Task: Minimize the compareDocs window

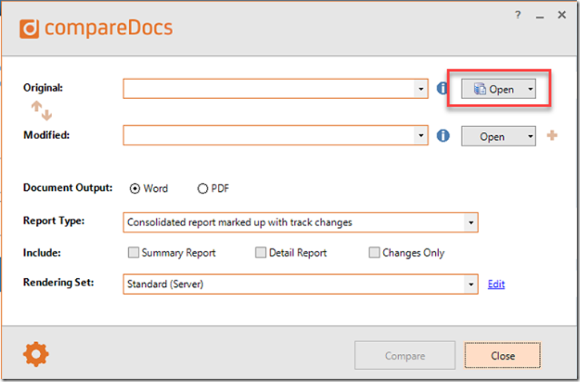Action: click(x=540, y=16)
